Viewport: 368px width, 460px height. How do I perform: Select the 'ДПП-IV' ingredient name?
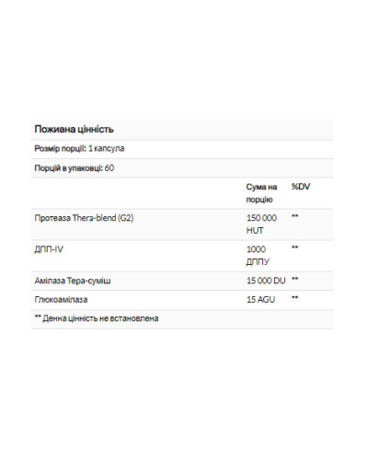pyautogui.click(x=49, y=249)
